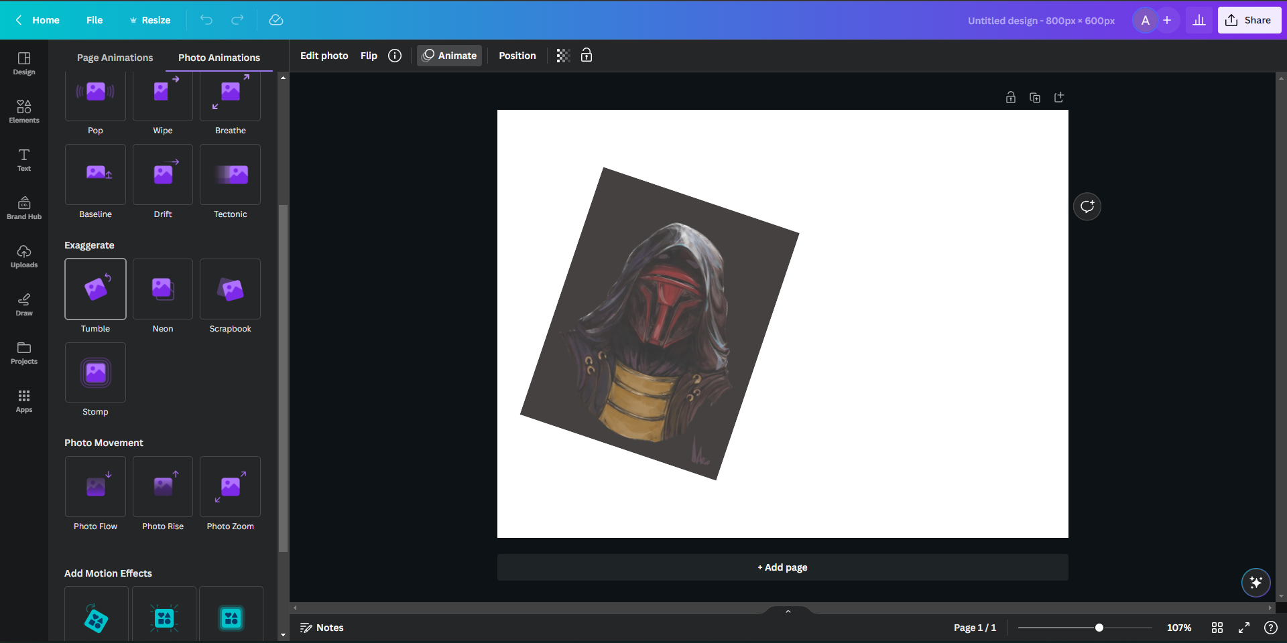
Task: Open the Apps panel
Action: pos(23,400)
